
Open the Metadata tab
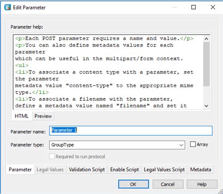tap(200, 170)
